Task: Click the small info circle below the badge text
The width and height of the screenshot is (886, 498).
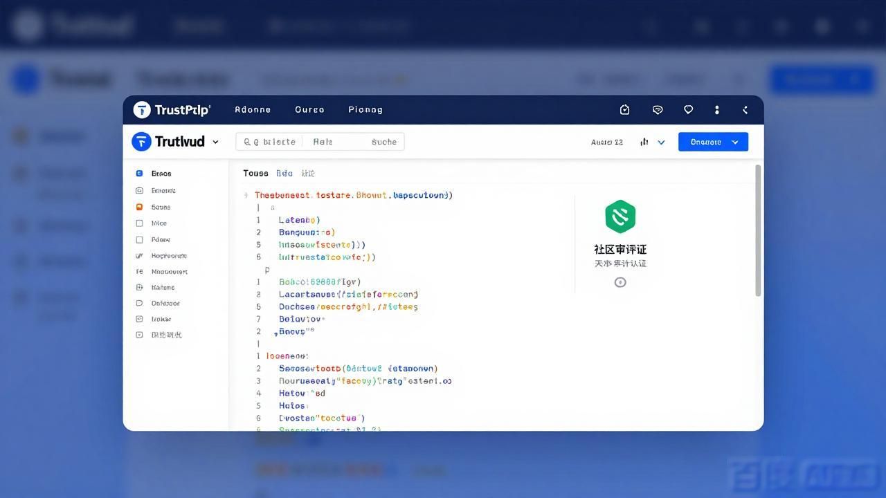Action: coord(620,282)
